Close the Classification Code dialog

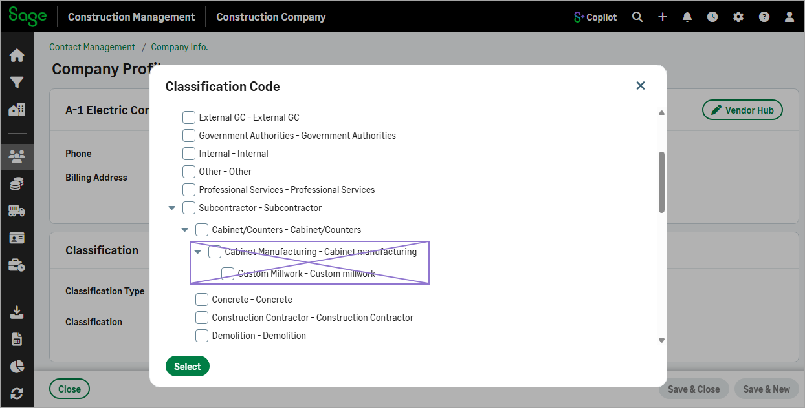click(641, 86)
